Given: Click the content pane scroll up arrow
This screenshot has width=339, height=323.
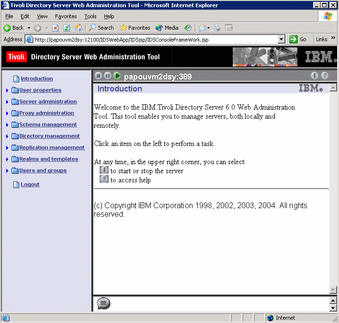Looking at the screenshot, I should (333, 88).
